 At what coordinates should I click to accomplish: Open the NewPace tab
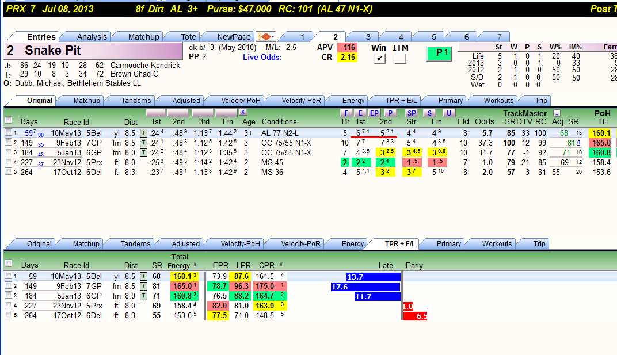click(x=234, y=37)
